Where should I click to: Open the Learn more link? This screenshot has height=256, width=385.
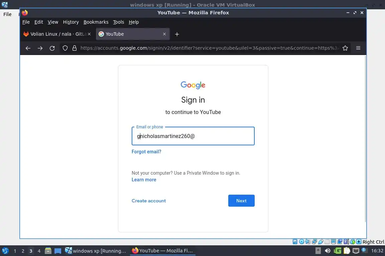(x=144, y=180)
